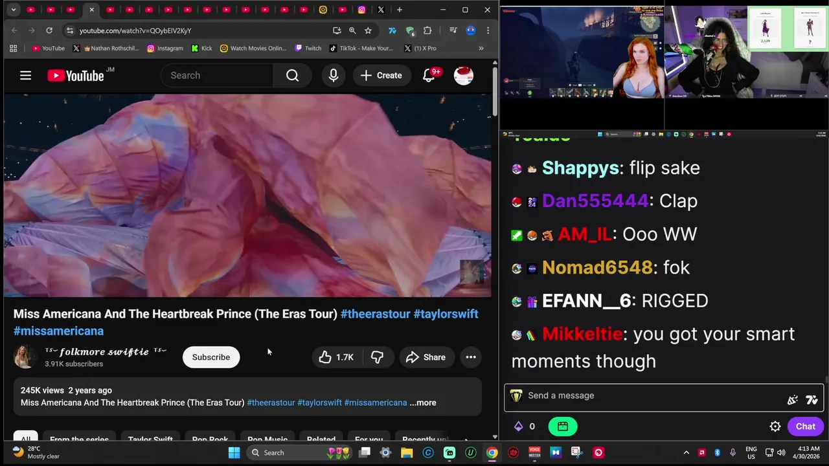829x466 pixels.
Task: Click the Chrome icon in the taskbar
Action: click(x=492, y=452)
